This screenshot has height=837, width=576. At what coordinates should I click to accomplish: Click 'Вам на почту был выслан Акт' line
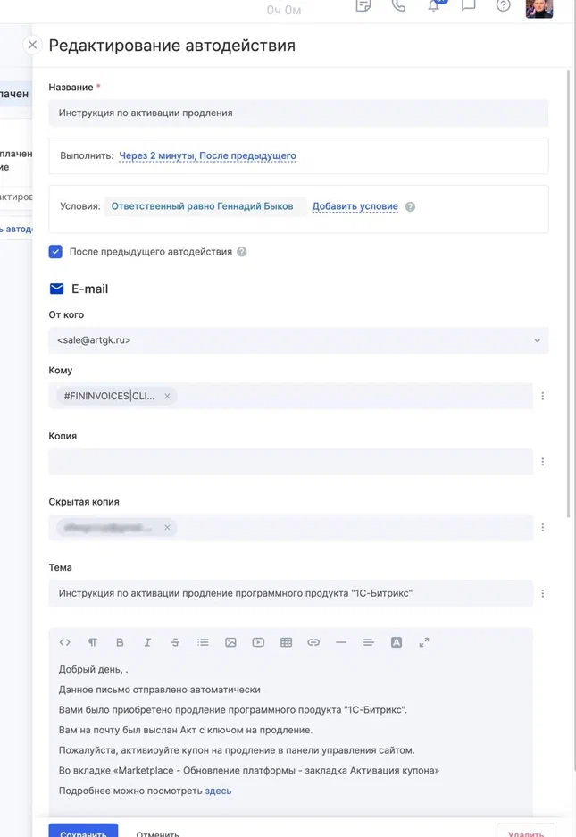186,730
